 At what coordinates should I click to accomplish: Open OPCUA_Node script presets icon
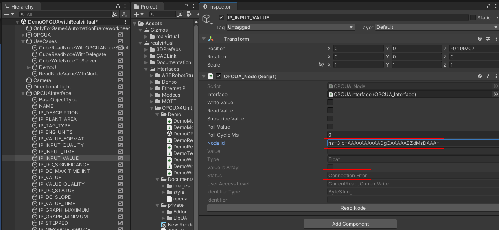coord(488,76)
